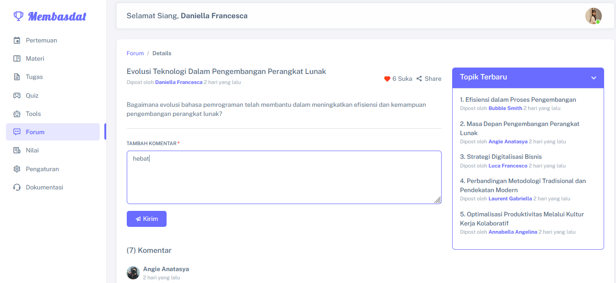616x283 pixels.
Task: Click the Selamat Siang greeting text
Action: (187, 16)
